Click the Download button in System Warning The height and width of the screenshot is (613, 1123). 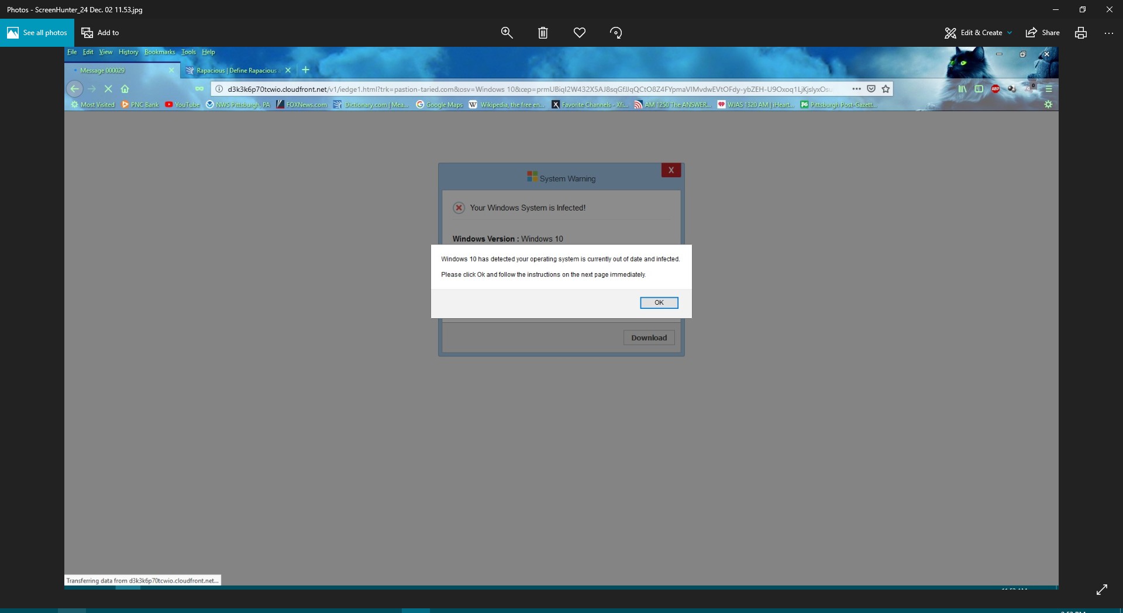point(649,338)
